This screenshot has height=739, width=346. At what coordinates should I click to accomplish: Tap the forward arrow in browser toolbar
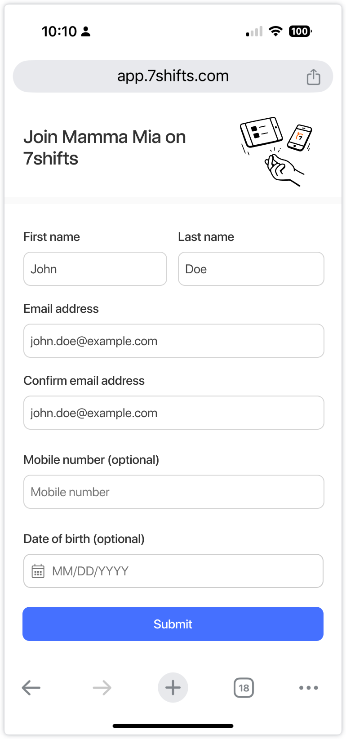pyautogui.click(x=102, y=688)
